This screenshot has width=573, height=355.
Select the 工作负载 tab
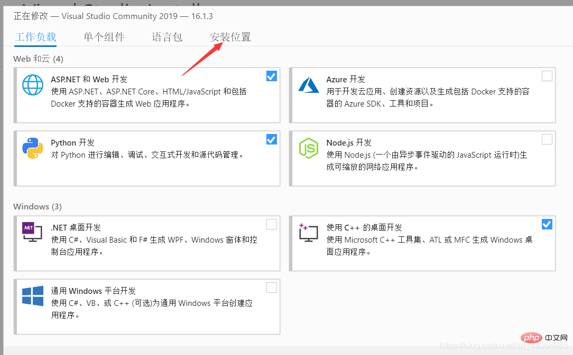(x=35, y=37)
